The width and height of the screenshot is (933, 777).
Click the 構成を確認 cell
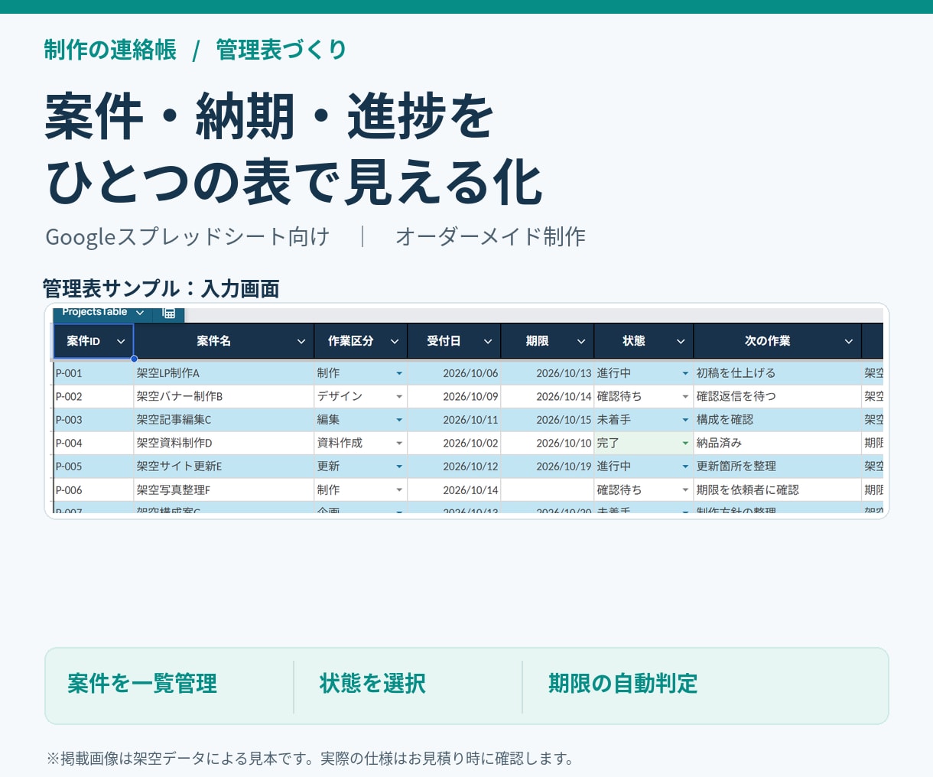(x=777, y=420)
